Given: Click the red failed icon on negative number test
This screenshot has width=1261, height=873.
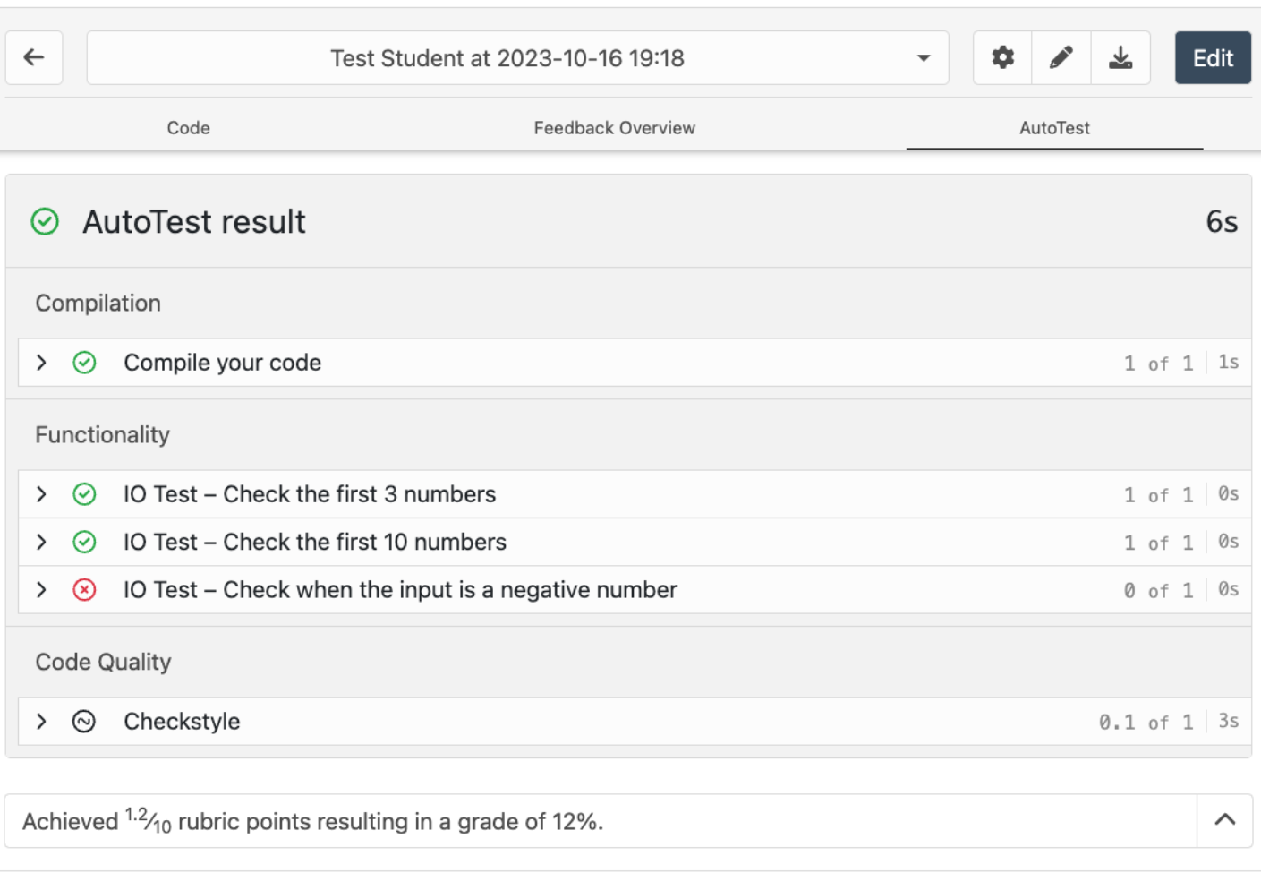Looking at the screenshot, I should click(x=84, y=590).
